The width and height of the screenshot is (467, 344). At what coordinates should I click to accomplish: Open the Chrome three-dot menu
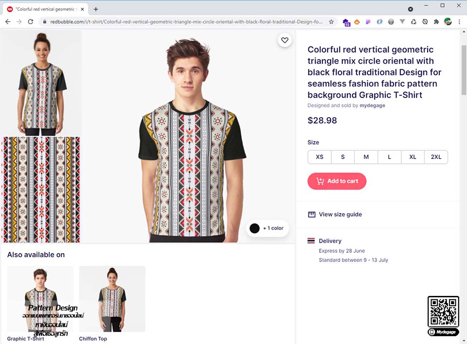[459, 22]
